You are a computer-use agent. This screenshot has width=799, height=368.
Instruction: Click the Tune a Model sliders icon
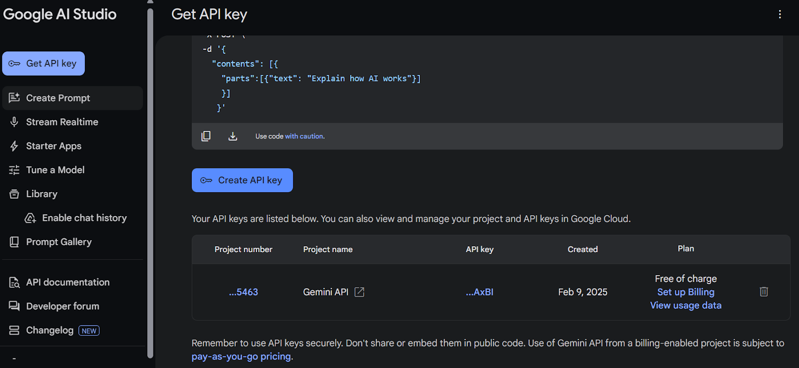tap(14, 170)
